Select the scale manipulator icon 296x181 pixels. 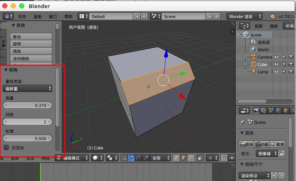click(x=145, y=158)
